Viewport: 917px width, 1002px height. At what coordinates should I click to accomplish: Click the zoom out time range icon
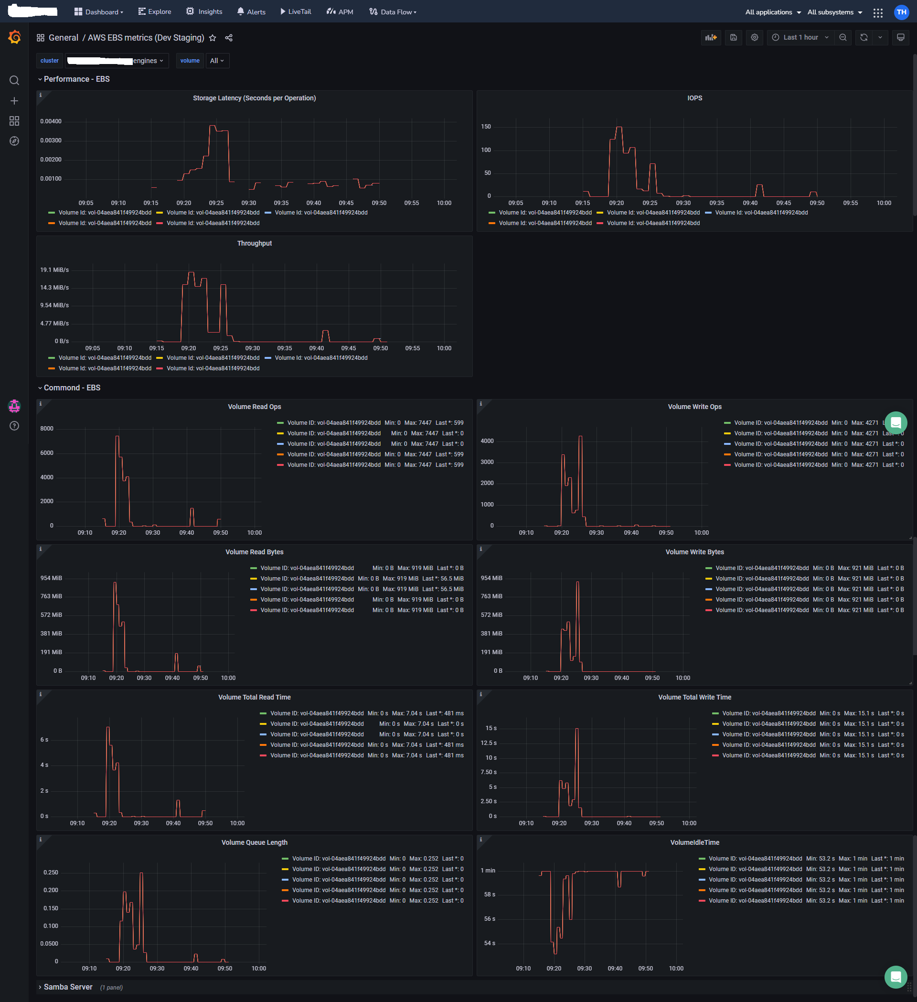(842, 38)
